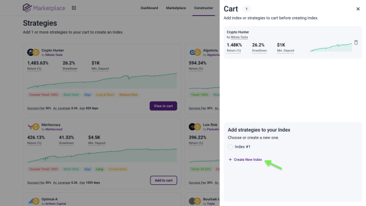The height and width of the screenshot is (206, 366).
Task: Switch to the Marketplace nav tab
Action: click(176, 8)
